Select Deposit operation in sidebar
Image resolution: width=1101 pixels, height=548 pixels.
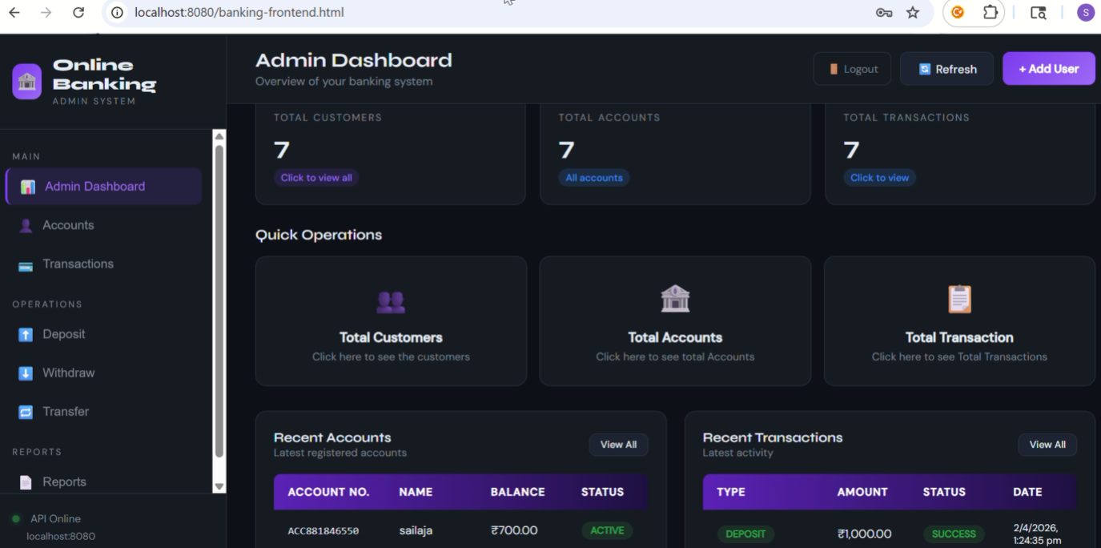pyautogui.click(x=103, y=335)
